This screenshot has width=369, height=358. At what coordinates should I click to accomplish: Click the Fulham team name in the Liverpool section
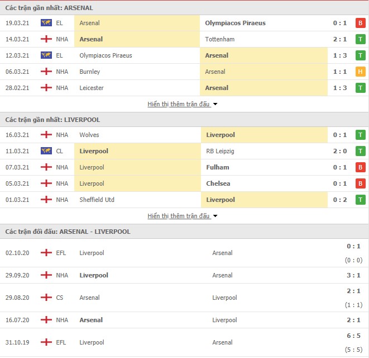[x=218, y=167]
